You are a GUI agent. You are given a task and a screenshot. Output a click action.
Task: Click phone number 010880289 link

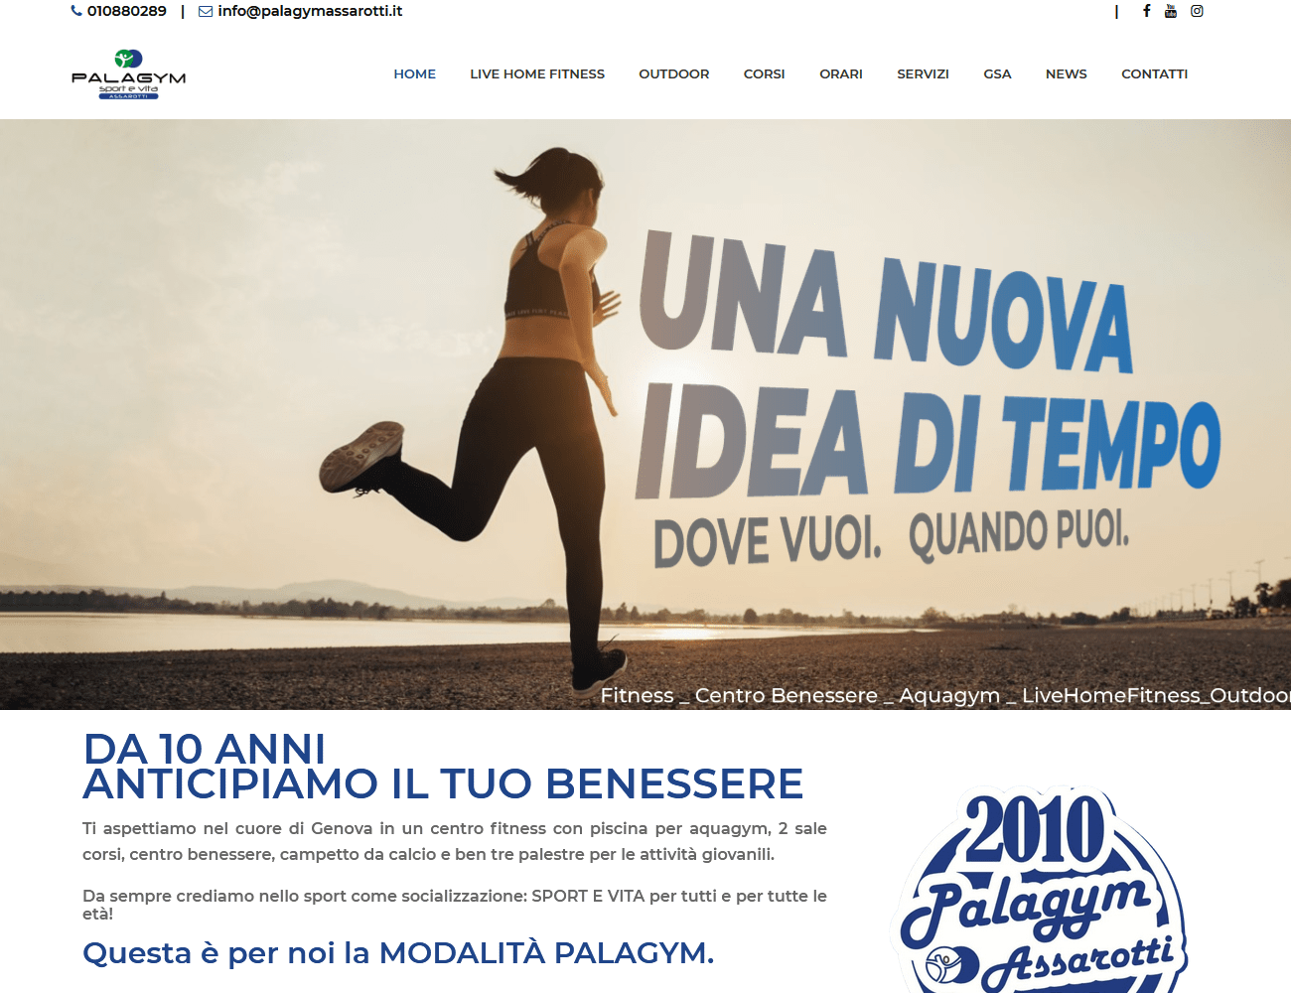click(127, 11)
